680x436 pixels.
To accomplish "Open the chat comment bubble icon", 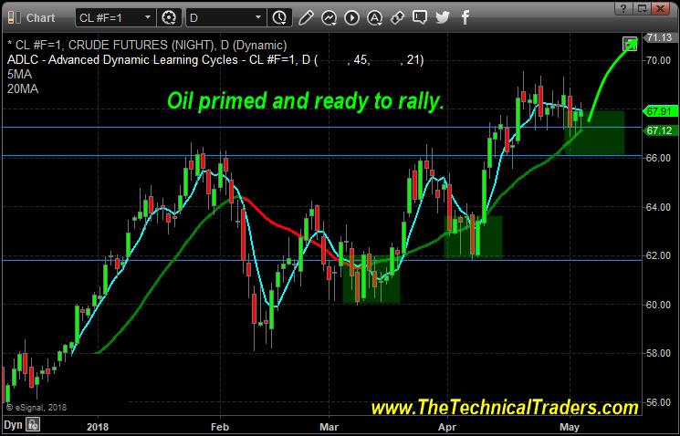I will 419,17.
